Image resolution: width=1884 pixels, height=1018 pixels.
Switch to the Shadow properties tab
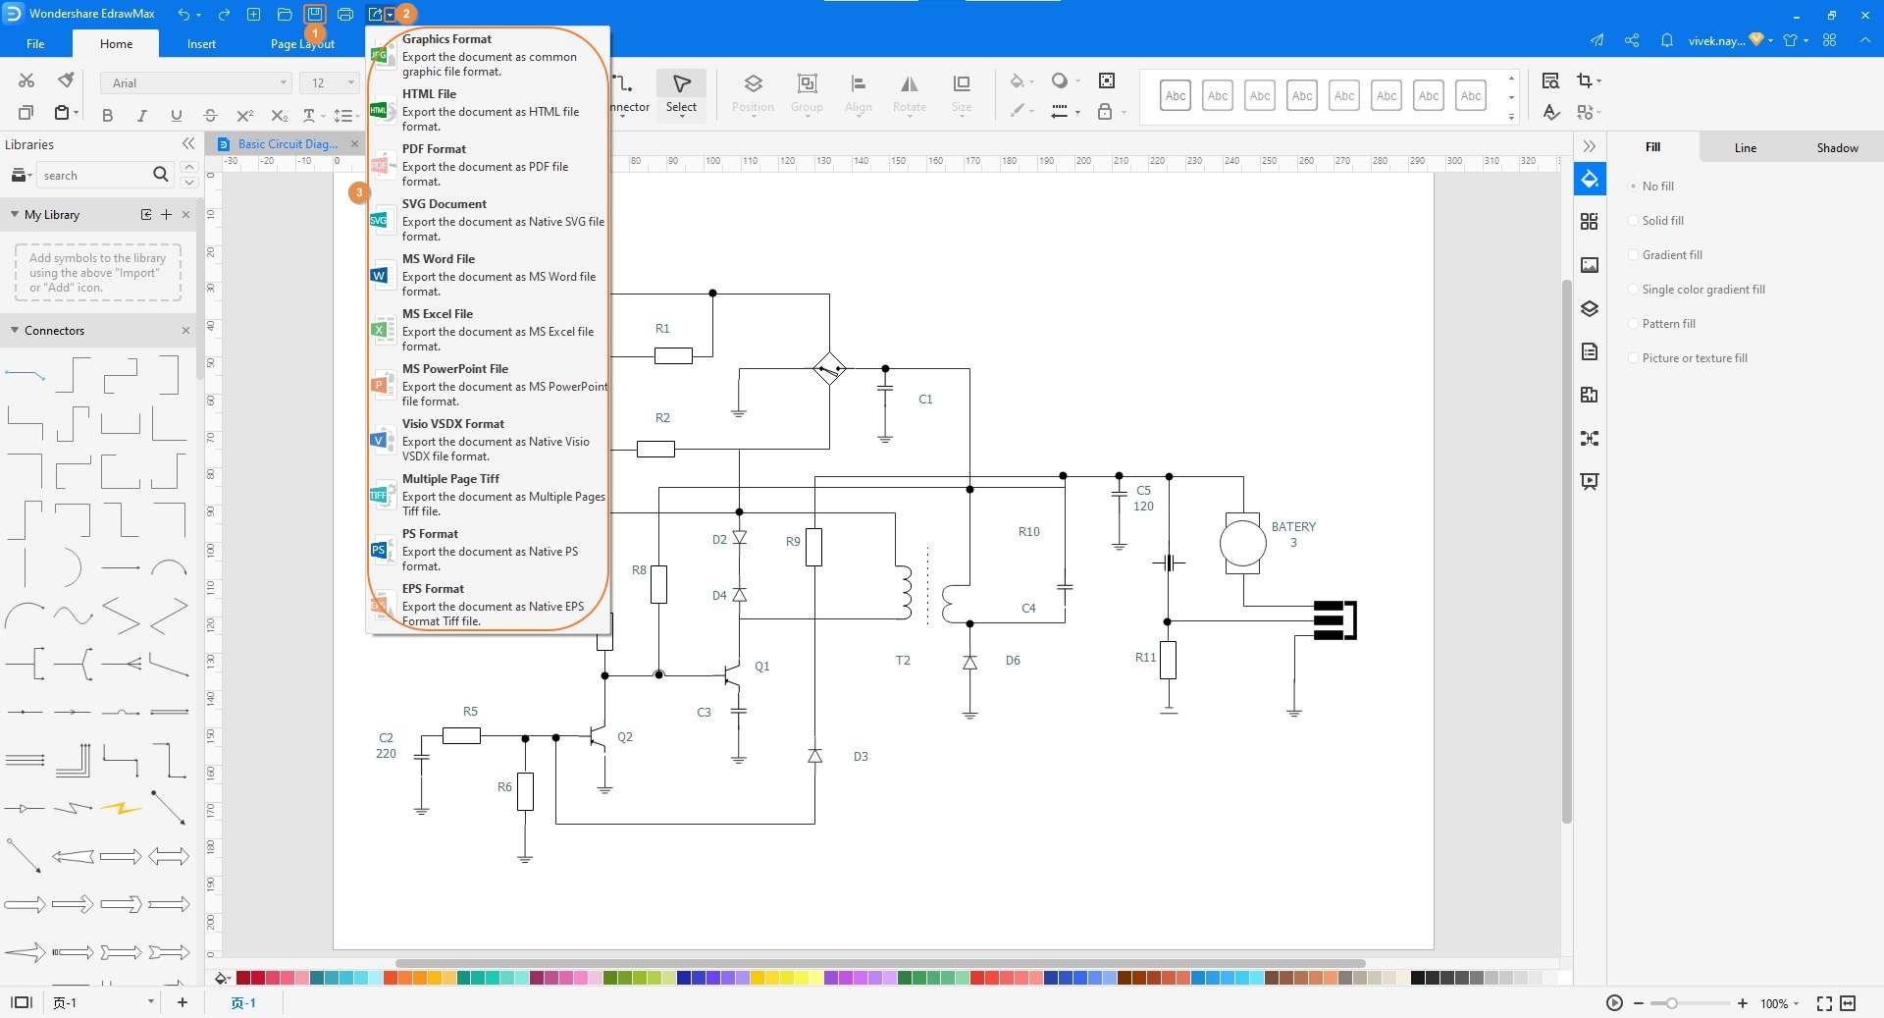pos(1837,148)
